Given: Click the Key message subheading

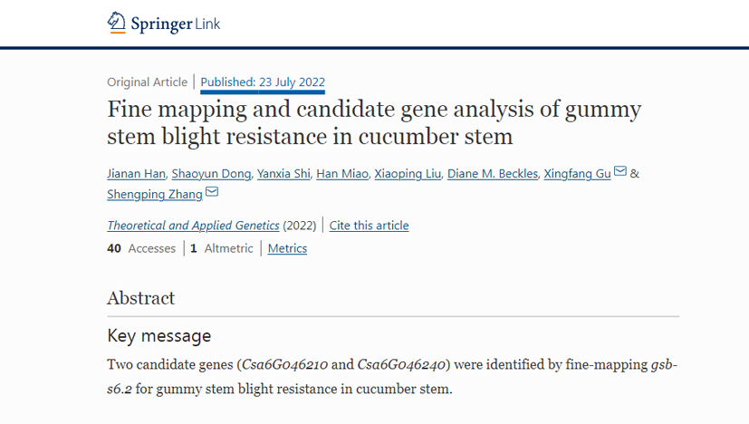Looking at the screenshot, I should pos(159,336).
